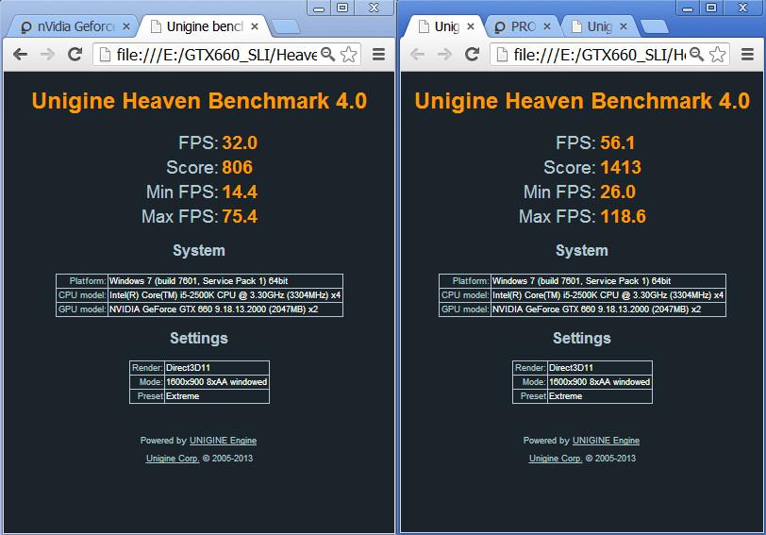Open UNIGINE Engine link in left window
The image size is (766, 535).
tap(223, 441)
